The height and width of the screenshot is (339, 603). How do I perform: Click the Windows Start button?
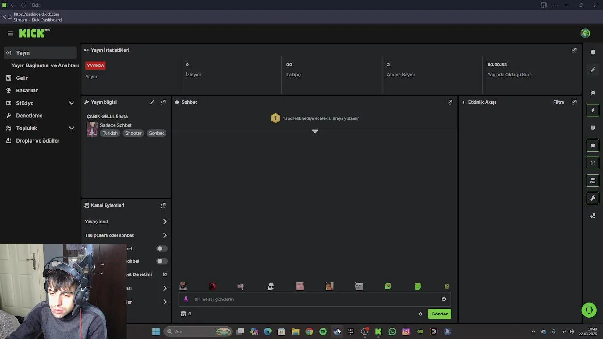click(156, 331)
